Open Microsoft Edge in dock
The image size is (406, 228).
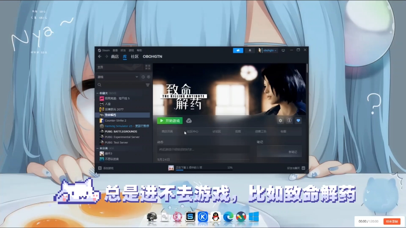(x=228, y=217)
